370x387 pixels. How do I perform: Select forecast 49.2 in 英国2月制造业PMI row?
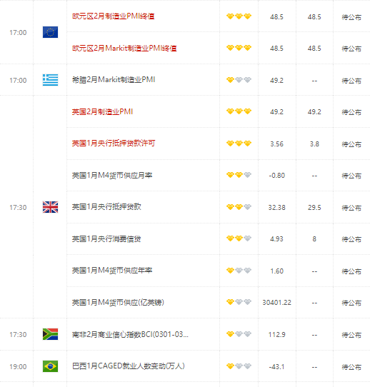point(314,112)
